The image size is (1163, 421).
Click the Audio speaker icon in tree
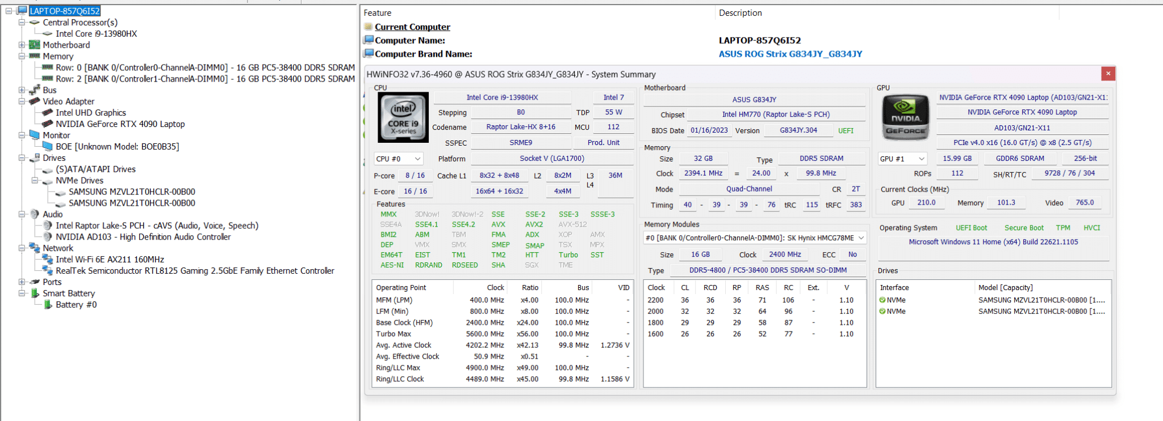tap(35, 214)
